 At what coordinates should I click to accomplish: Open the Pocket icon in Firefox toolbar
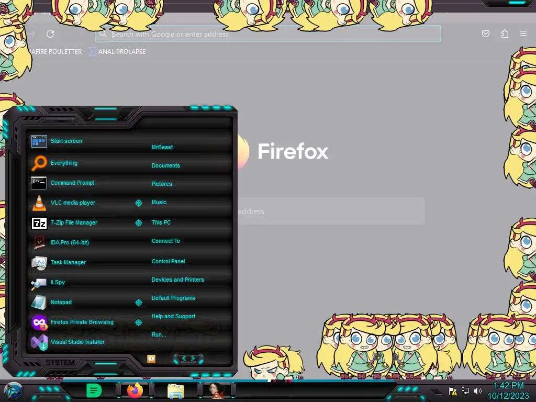point(486,33)
